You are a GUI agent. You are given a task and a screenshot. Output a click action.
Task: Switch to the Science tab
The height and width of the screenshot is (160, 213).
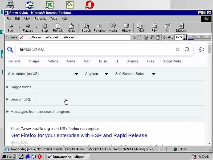pyautogui.click(x=132, y=61)
